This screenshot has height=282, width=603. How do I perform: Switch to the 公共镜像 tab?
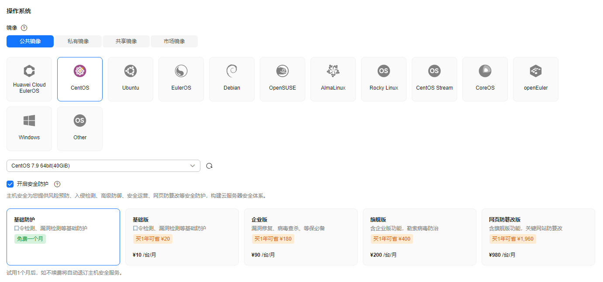30,41
